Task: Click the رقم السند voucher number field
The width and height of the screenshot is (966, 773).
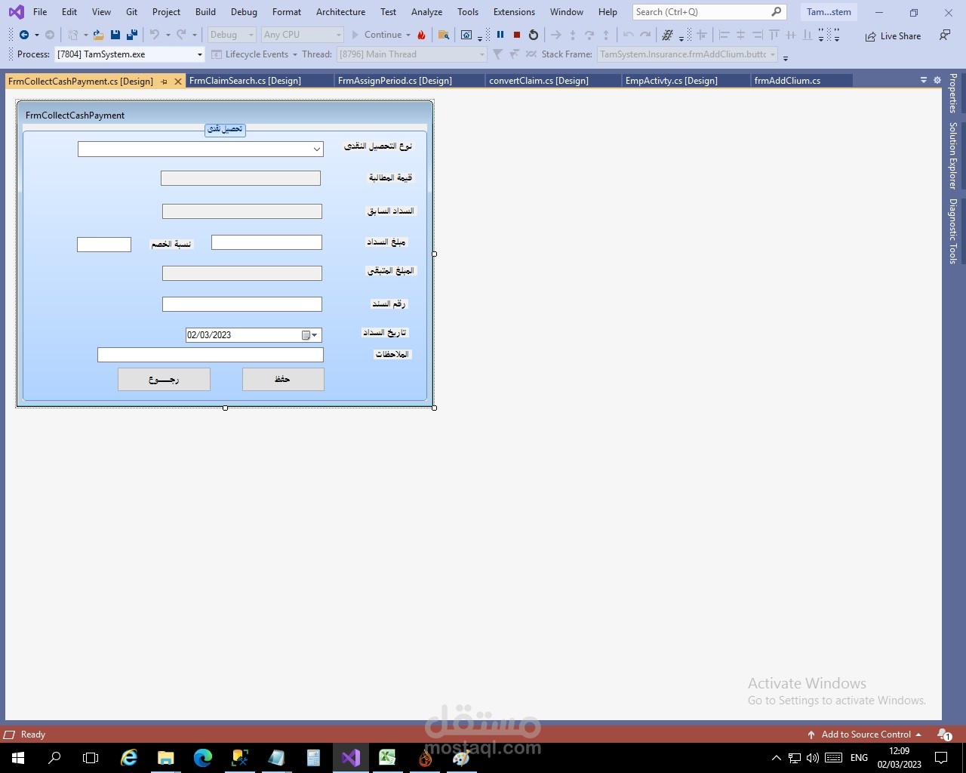Action: click(x=242, y=304)
